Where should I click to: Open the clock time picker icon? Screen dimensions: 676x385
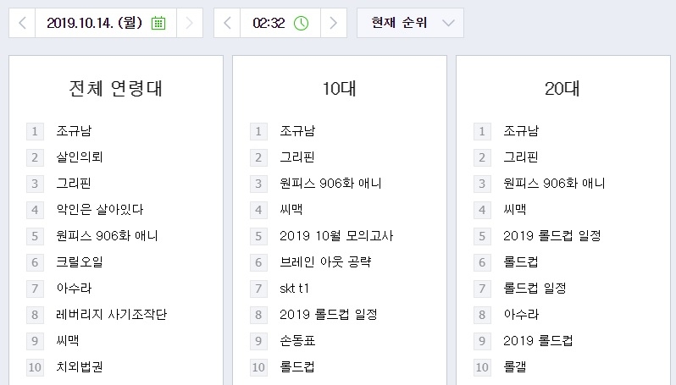click(301, 24)
